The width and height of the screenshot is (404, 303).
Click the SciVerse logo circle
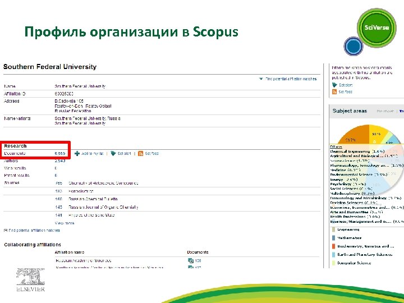(x=377, y=27)
